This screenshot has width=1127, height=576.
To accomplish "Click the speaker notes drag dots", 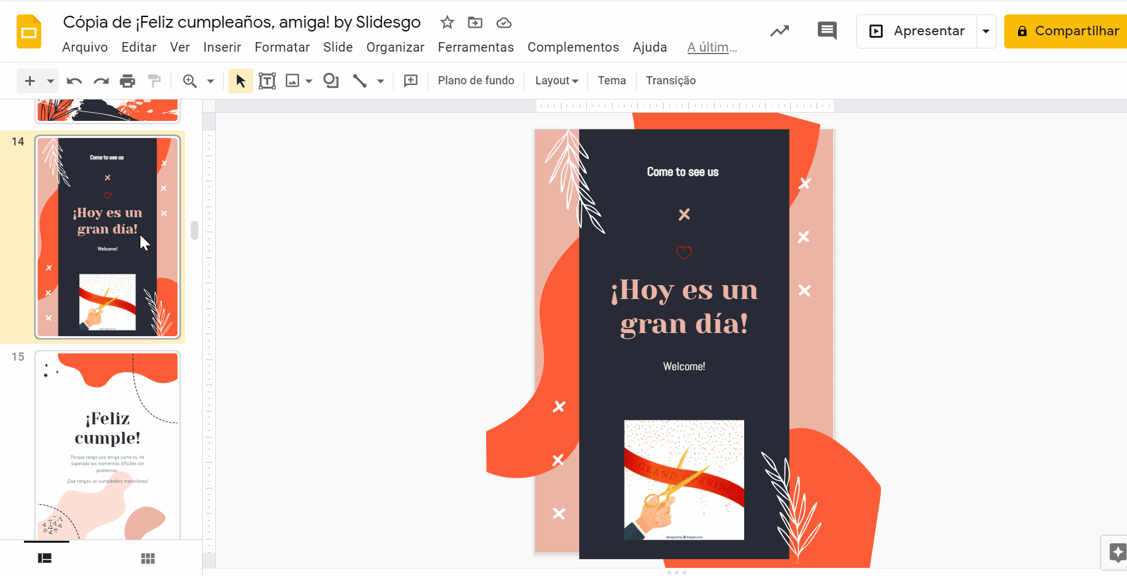I will pyautogui.click(x=676, y=572).
